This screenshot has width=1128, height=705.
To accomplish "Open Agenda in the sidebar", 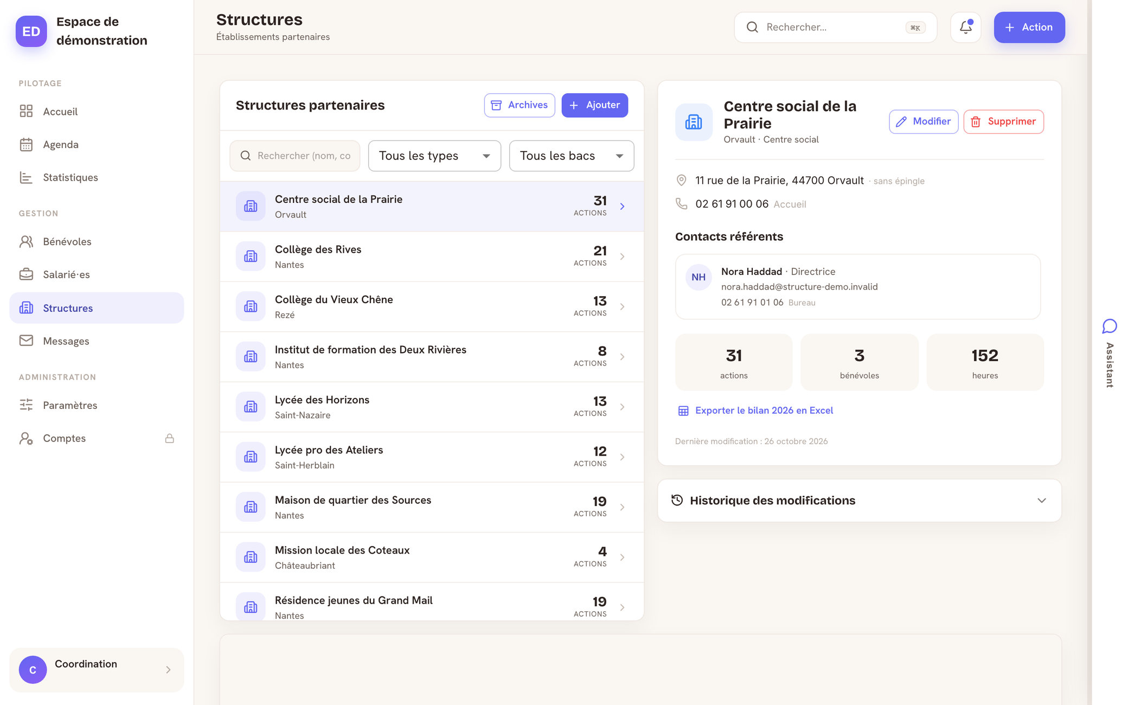I will tap(97, 145).
